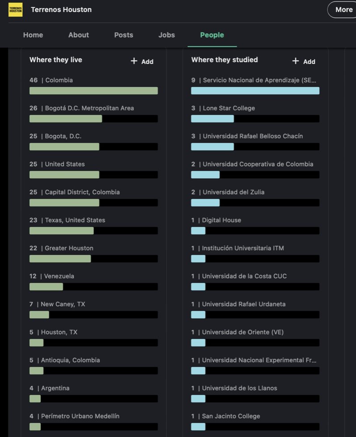Go to the Posts tab

click(x=123, y=35)
